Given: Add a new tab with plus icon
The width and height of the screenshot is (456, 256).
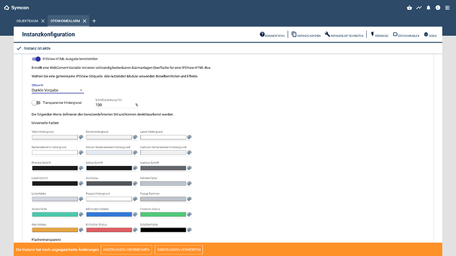Looking at the screenshot, I should [x=94, y=21].
